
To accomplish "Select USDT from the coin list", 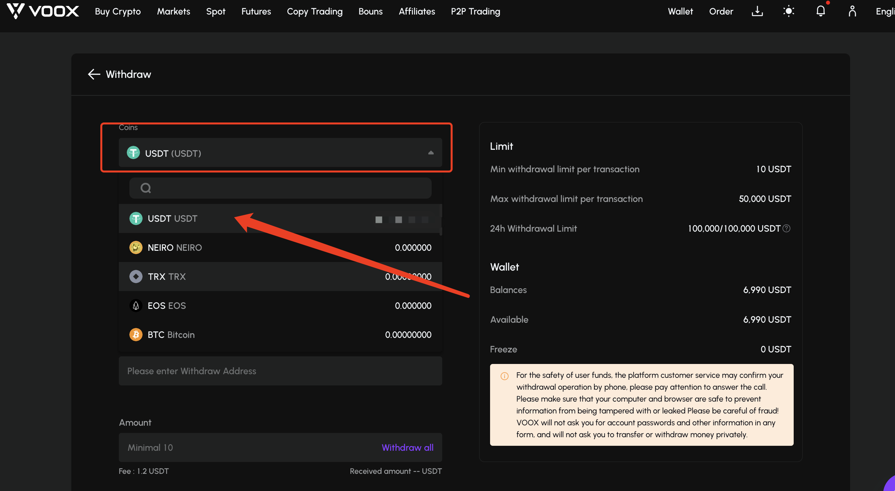I will click(x=280, y=218).
